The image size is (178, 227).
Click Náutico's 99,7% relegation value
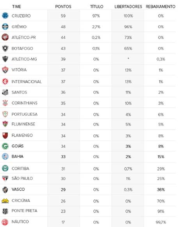[161, 222]
